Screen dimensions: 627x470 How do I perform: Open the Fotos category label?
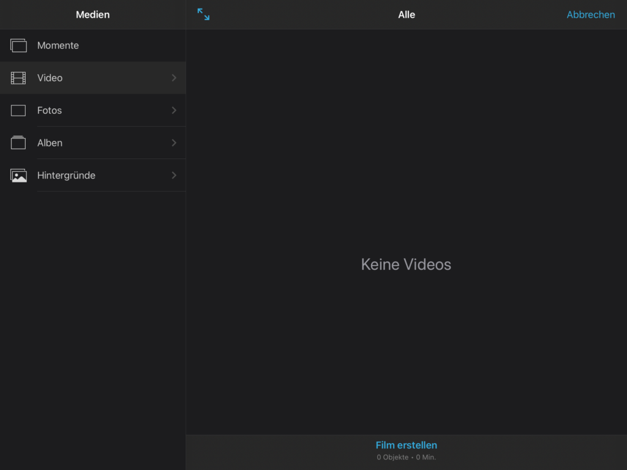(49, 110)
